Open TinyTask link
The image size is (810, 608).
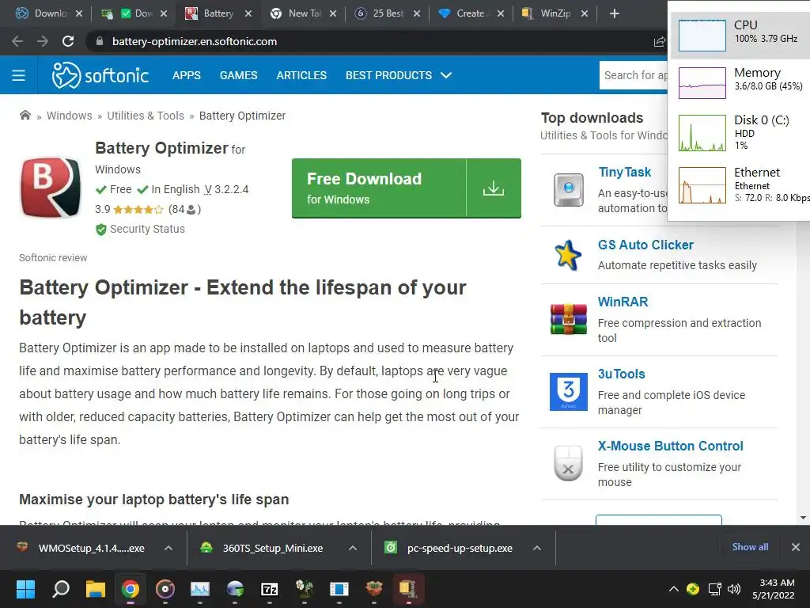pyautogui.click(x=625, y=172)
